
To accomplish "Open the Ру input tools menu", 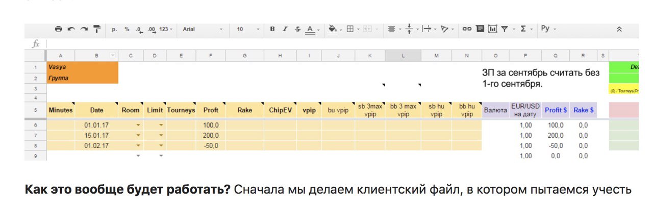I will coord(548,29).
